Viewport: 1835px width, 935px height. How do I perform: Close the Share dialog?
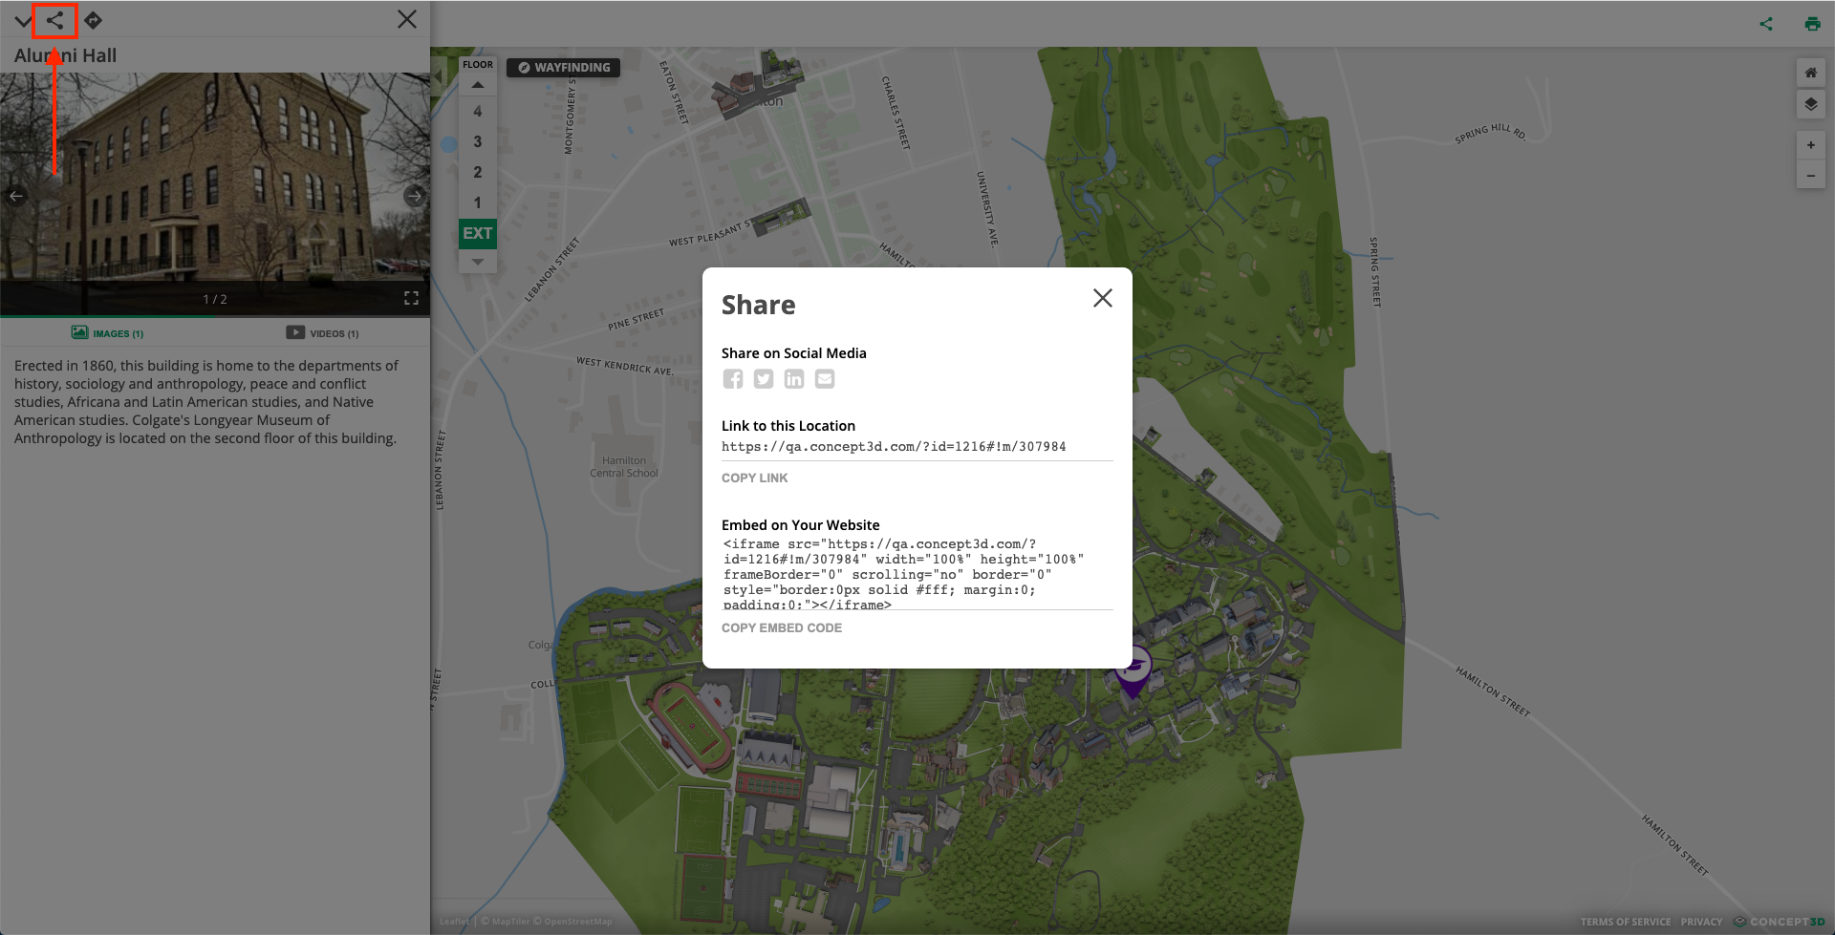pos(1103,298)
